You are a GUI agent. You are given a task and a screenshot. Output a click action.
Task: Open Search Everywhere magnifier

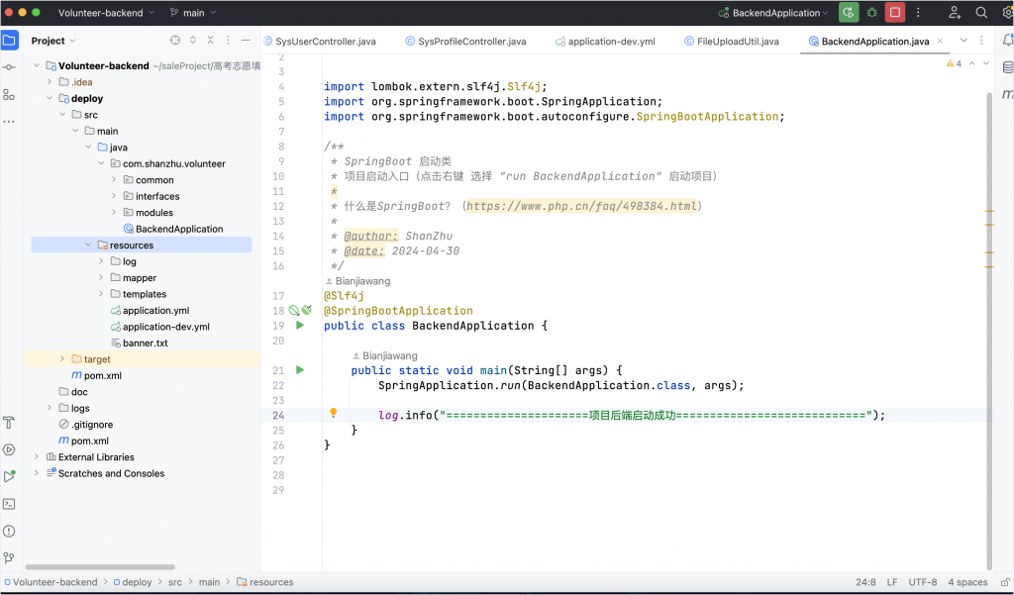(981, 13)
